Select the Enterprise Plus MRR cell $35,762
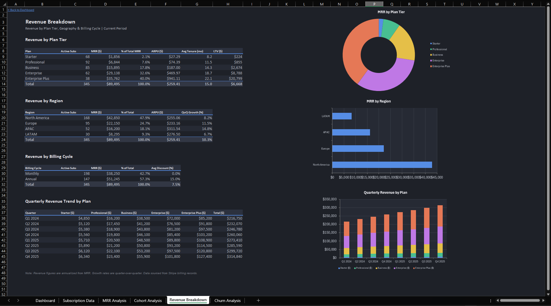Viewport: 551px width, 306px height. (x=113, y=79)
